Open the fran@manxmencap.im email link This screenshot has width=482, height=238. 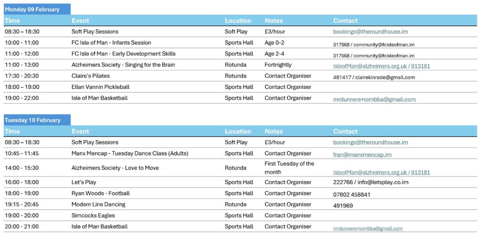362,154
